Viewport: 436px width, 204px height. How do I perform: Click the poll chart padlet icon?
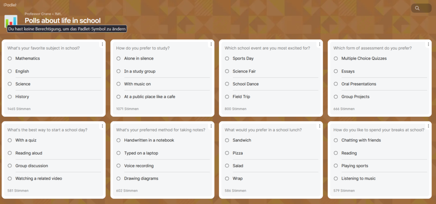tap(11, 21)
